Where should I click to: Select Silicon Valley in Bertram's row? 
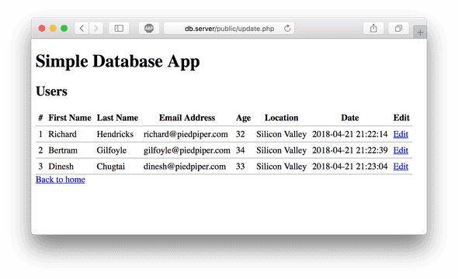(281, 150)
